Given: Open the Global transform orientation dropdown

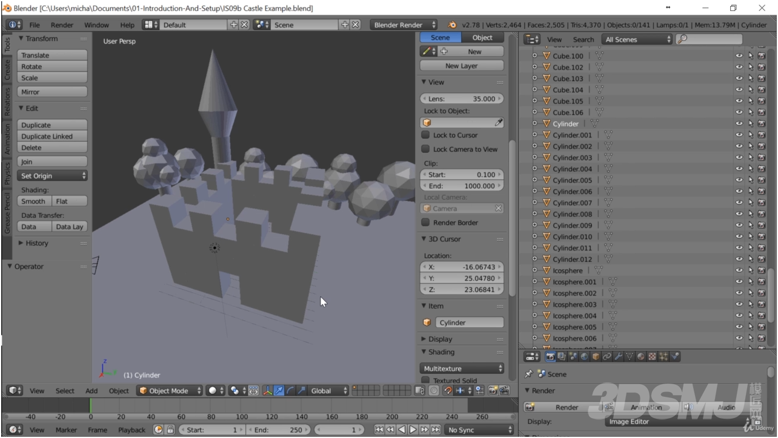Looking at the screenshot, I should click(x=328, y=391).
